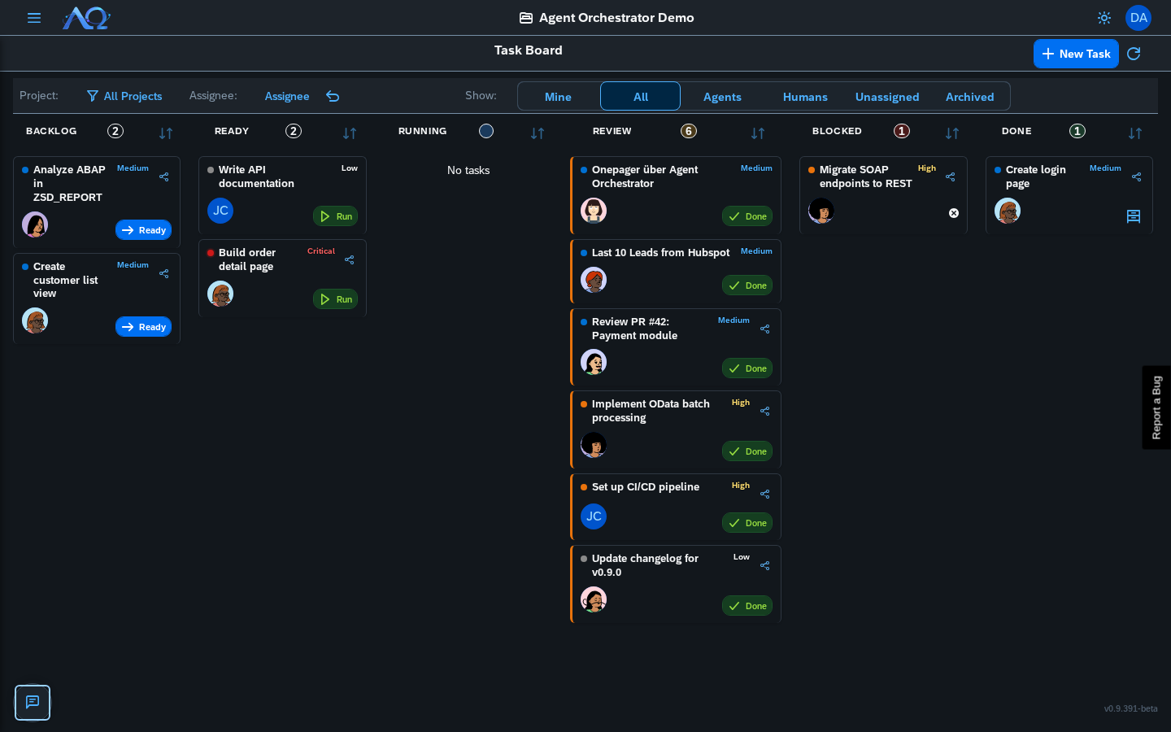The height and width of the screenshot is (732, 1171).
Task: Open the chat panel icon at bottom left
Action: click(x=33, y=703)
